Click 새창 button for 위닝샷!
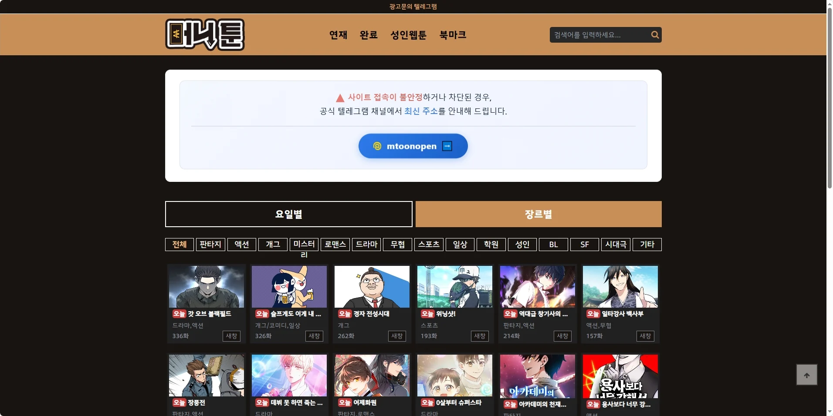Viewport: 833px width, 416px height. click(480, 336)
